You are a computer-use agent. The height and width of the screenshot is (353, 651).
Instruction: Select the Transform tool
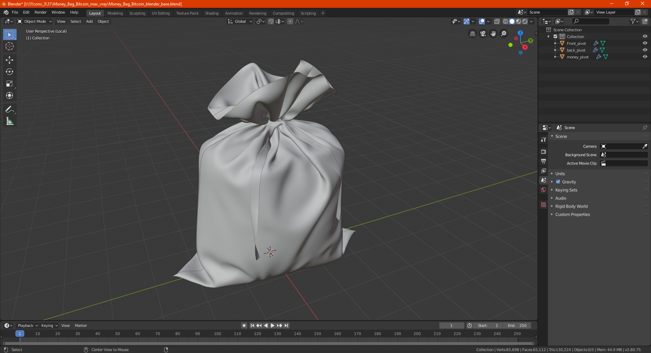9,95
